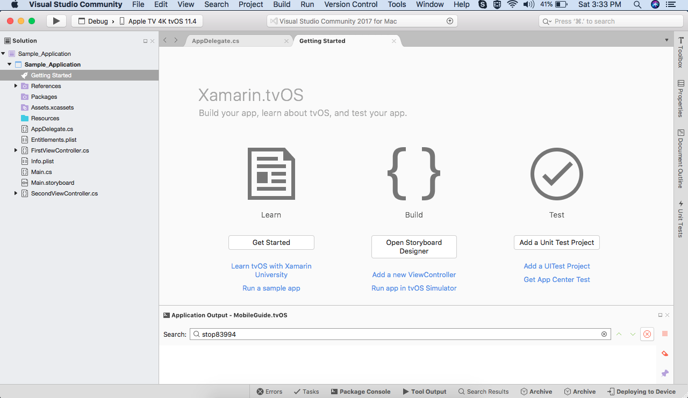This screenshot has width=688, height=398.
Task: Open the Toolbox side pad
Action: [x=680, y=52]
